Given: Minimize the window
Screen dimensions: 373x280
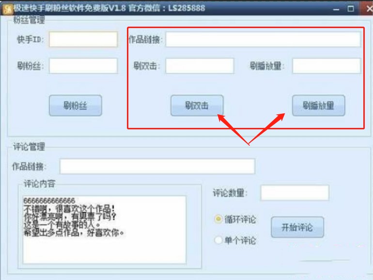Looking at the screenshot, I should [336, 9].
